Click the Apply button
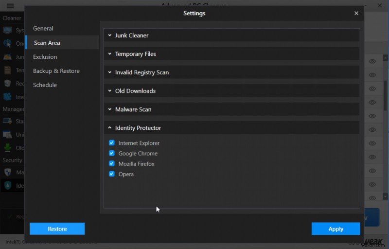This screenshot has height=249, width=389. point(336,229)
